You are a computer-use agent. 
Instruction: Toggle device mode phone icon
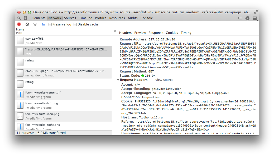[x=25, y=18]
